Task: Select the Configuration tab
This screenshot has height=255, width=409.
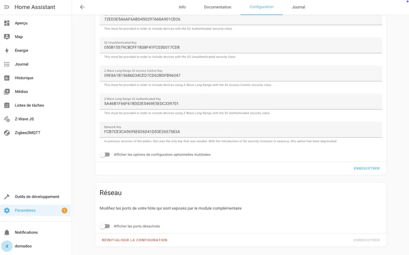Action: pyautogui.click(x=261, y=7)
